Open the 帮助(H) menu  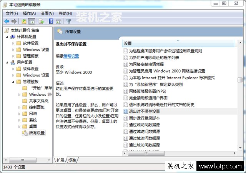[65, 13]
